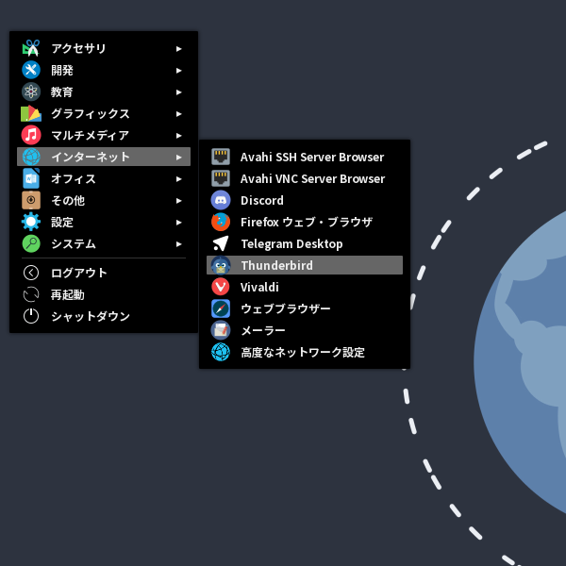Open the 設定 menu category
The image size is (566, 566).
(x=104, y=222)
